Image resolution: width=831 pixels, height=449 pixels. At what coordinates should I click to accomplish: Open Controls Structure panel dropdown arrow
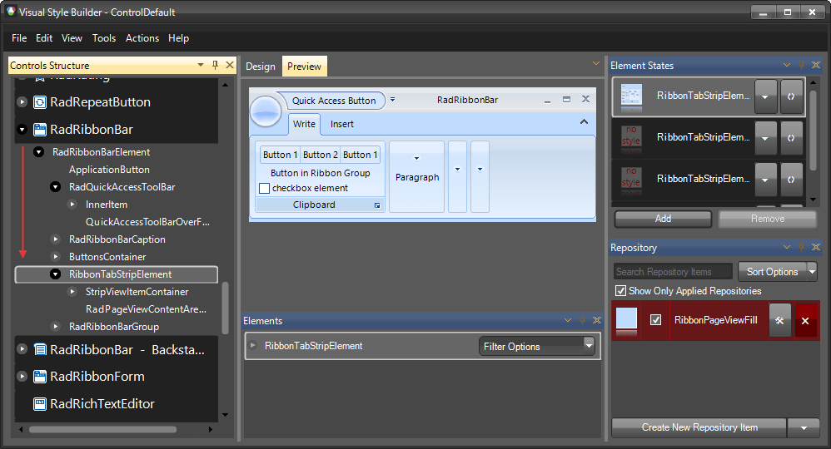click(x=201, y=65)
